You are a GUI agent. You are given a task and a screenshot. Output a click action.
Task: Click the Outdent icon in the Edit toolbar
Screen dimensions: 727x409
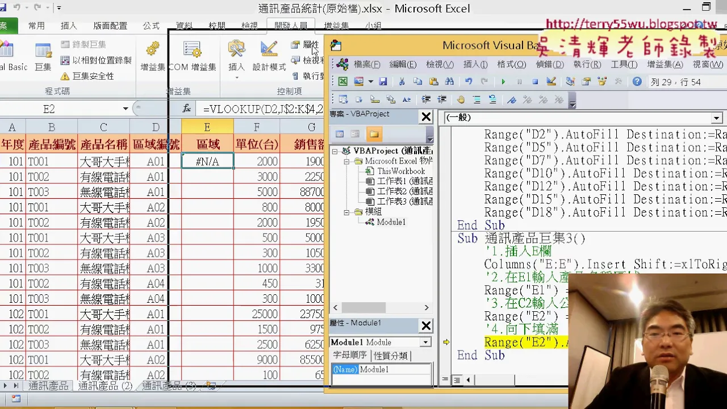[x=441, y=99]
